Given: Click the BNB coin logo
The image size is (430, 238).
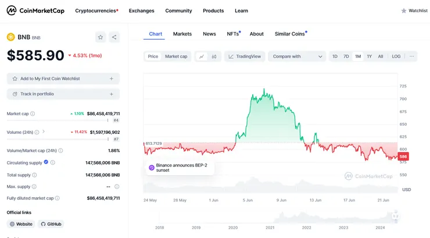Looking at the screenshot, I should [10, 37].
